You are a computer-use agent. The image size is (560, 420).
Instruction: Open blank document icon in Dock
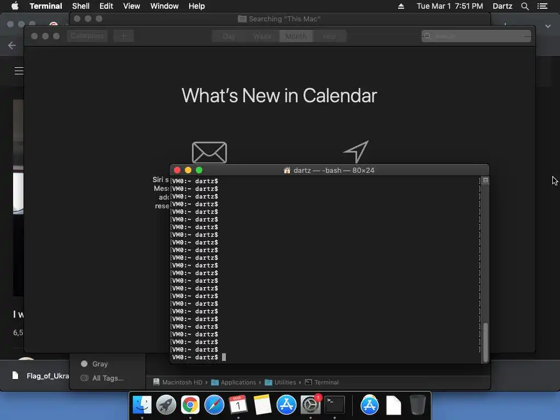pos(394,405)
